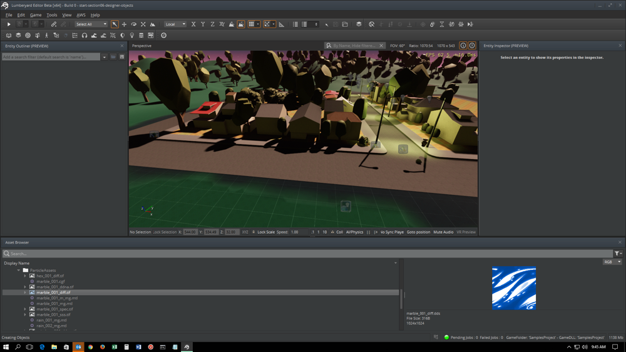Toggle AI/Physics simulation button
Screen dimensions: 626x352
(354, 232)
